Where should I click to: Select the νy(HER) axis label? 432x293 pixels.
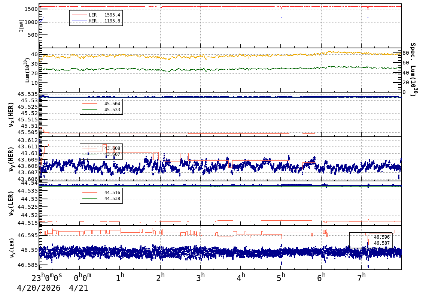pos(11,159)
